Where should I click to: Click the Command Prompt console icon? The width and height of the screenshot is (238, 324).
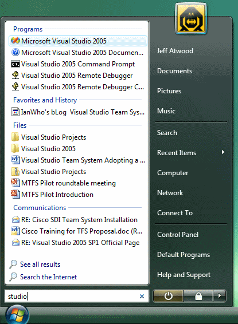click(x=15, y=64)
